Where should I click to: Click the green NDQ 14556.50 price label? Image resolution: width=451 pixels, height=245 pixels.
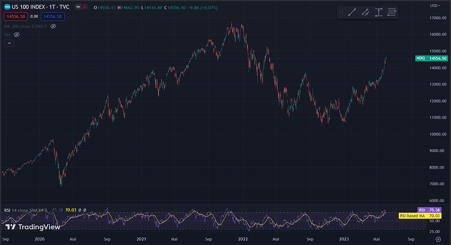coord(431,58)
